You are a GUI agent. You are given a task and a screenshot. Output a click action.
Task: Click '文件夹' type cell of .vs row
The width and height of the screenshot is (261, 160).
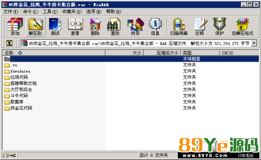[189, 65]
